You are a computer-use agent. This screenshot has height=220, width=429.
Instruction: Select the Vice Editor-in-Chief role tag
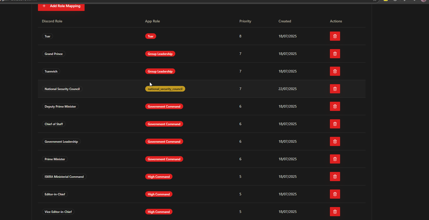[x=58, y=212]
